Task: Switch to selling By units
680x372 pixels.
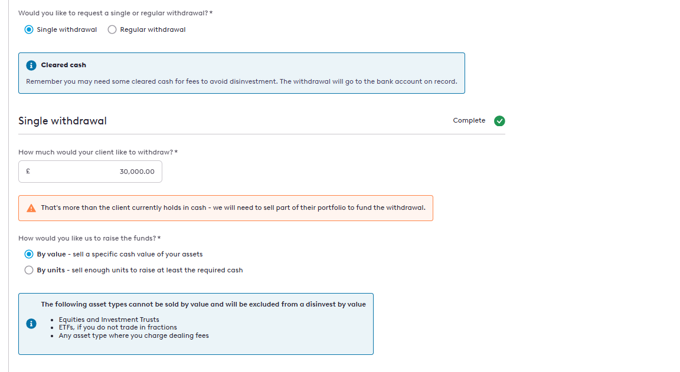Action: point(29,270)
